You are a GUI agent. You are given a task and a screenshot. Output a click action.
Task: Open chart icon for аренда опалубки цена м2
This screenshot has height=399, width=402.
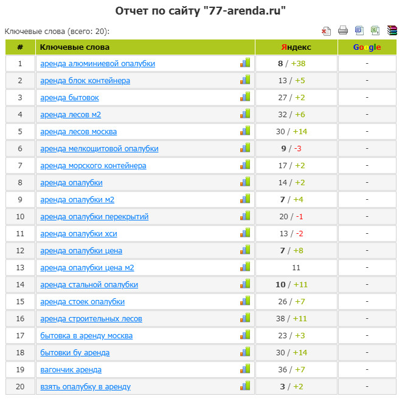245,267
